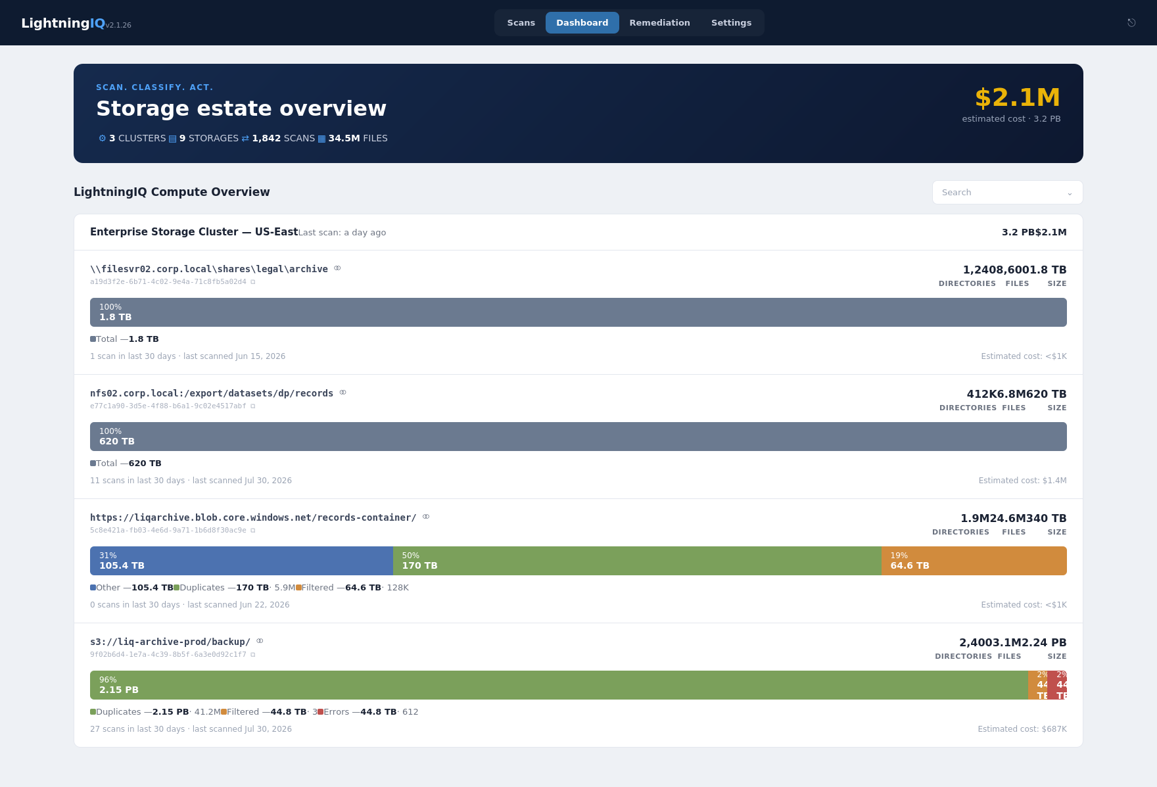Click the gear icon beside 3 CLUSTERS
Screen dimensions: 1157x787
point(102,139)
